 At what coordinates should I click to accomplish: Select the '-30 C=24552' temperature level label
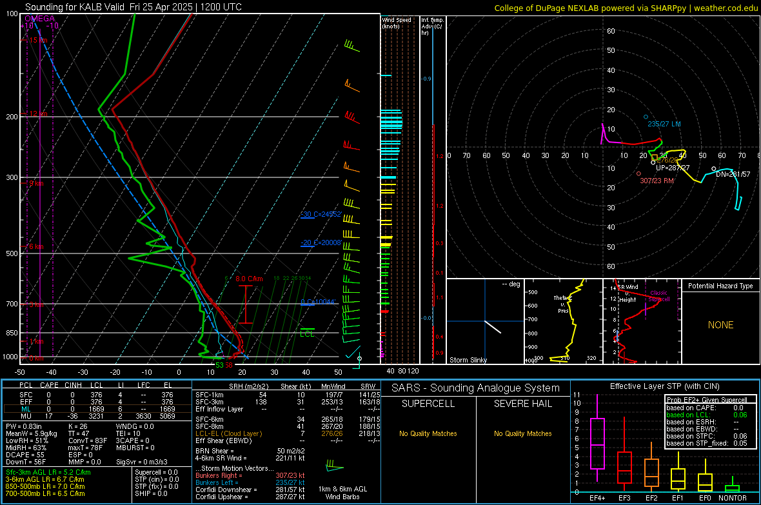tap(321, 214)
